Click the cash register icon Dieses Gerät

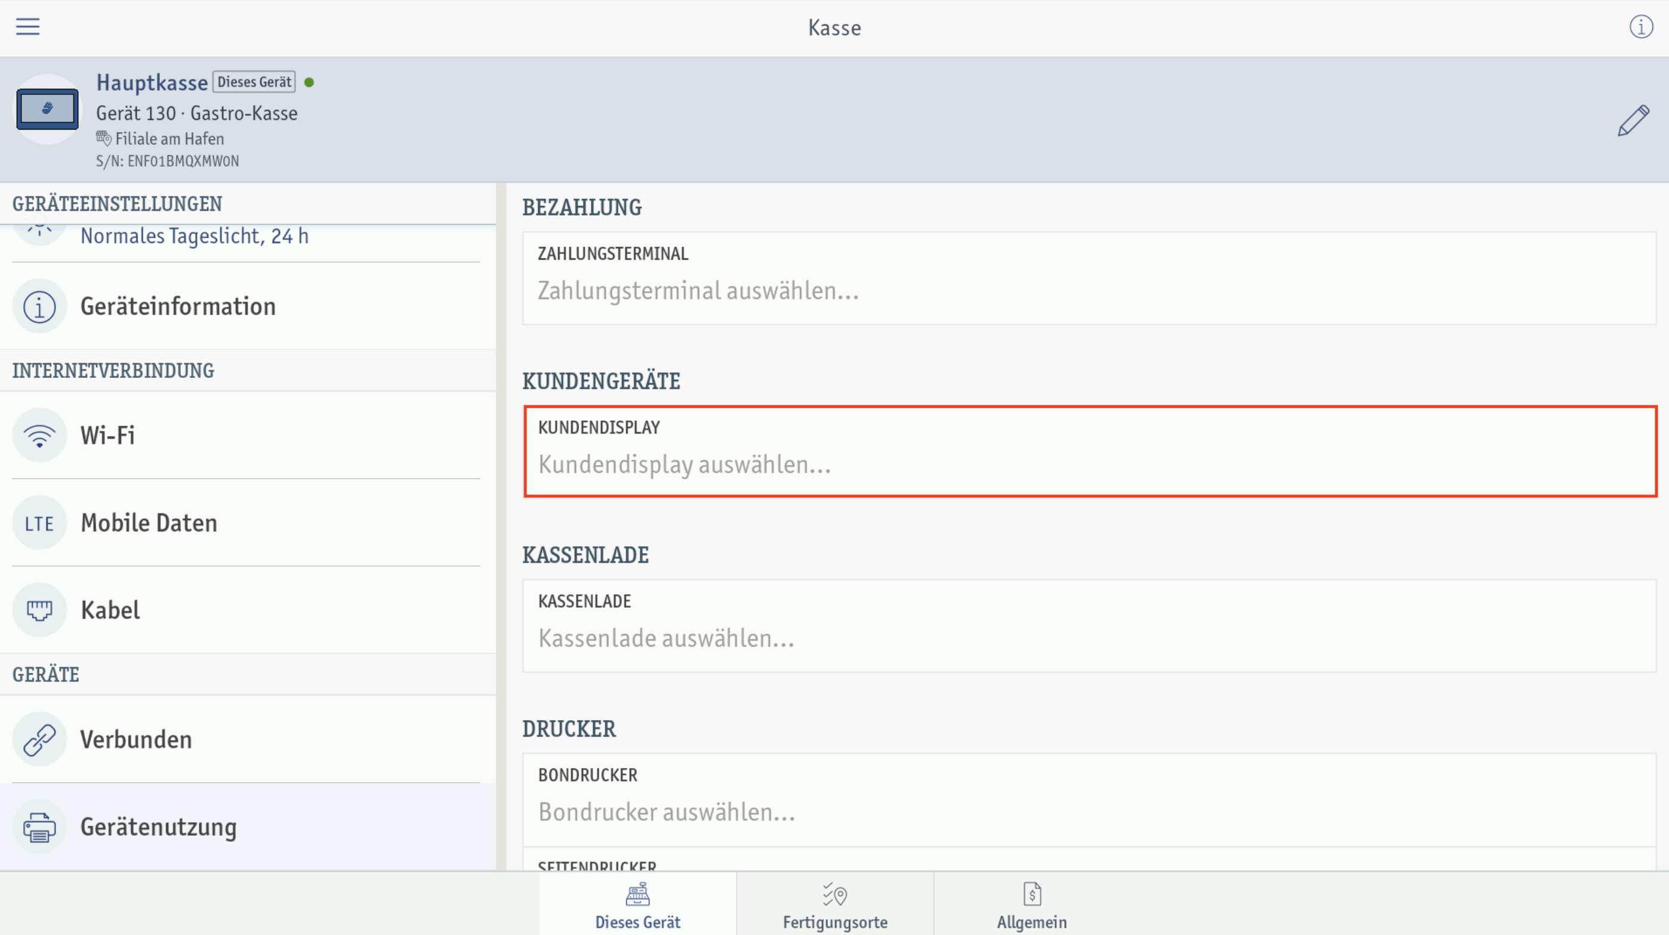coord(638,894)
